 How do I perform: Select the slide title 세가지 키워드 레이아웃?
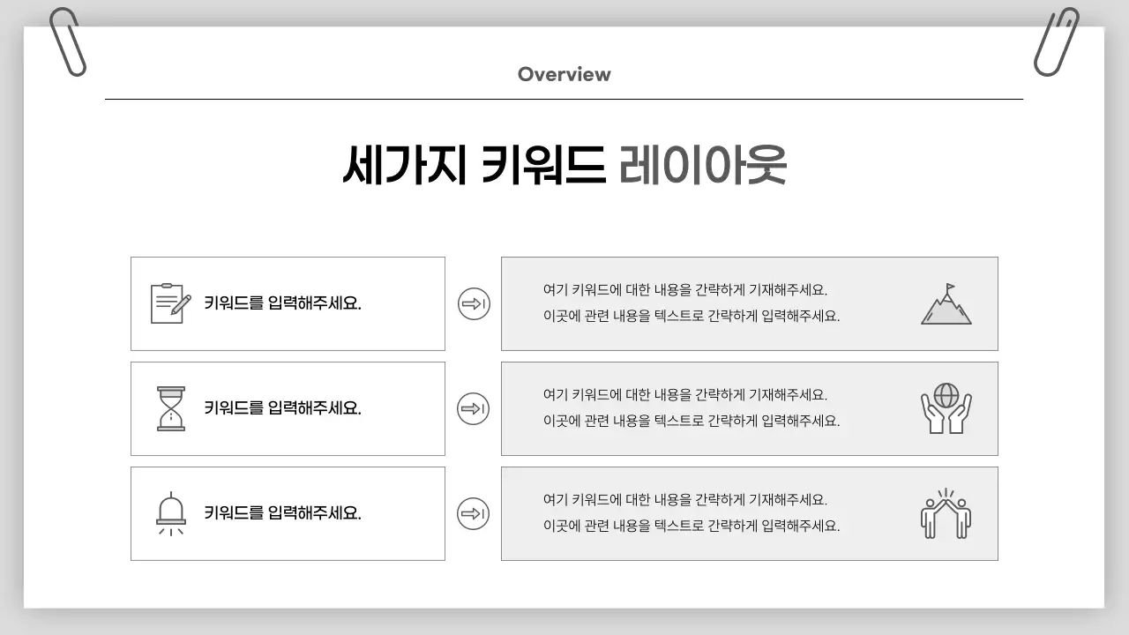(564, 164)
